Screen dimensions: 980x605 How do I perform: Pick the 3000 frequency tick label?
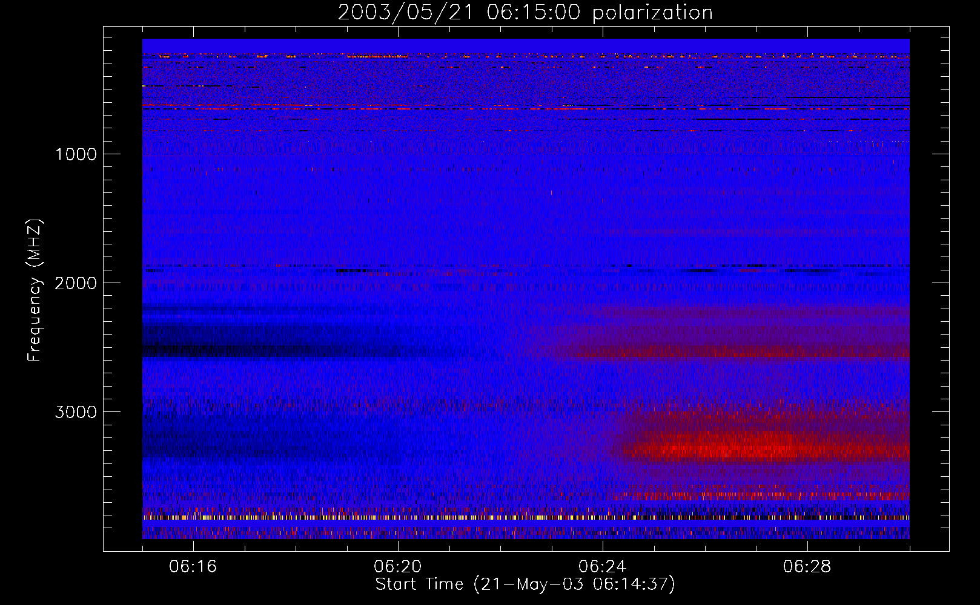tap(76, 412)
